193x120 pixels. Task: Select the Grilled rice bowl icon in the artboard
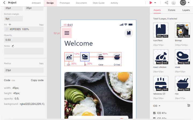[117, 57]
